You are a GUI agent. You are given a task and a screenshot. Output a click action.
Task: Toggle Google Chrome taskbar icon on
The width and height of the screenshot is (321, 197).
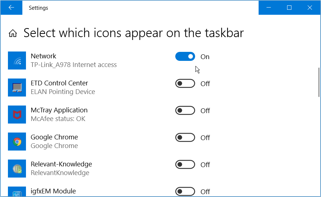[185, 138]
